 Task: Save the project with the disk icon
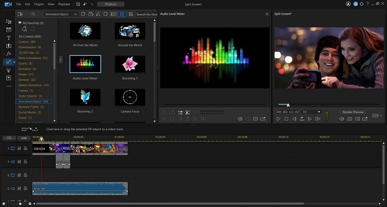coord(78,4)
